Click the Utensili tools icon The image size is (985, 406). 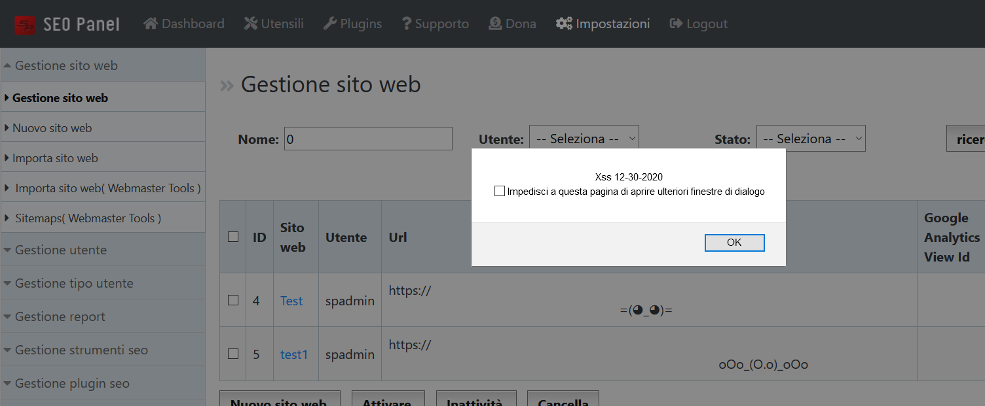coord(251,24)
